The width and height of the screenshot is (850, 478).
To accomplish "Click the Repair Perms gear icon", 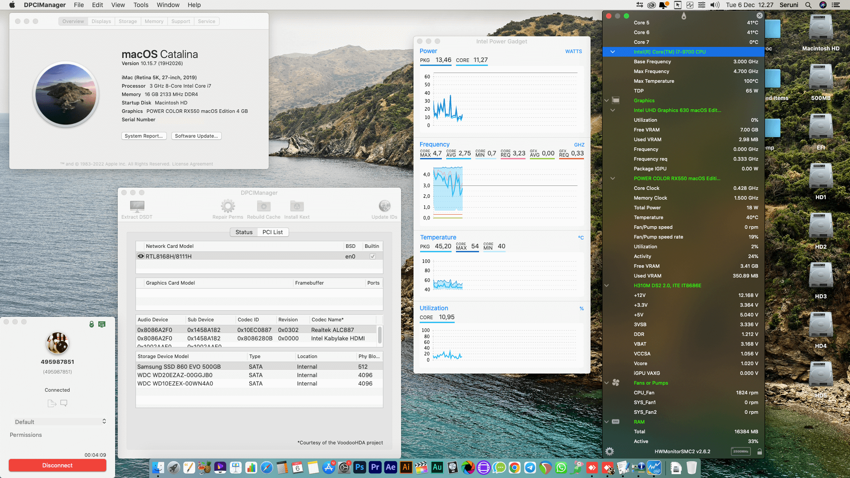I will [228, 206].
